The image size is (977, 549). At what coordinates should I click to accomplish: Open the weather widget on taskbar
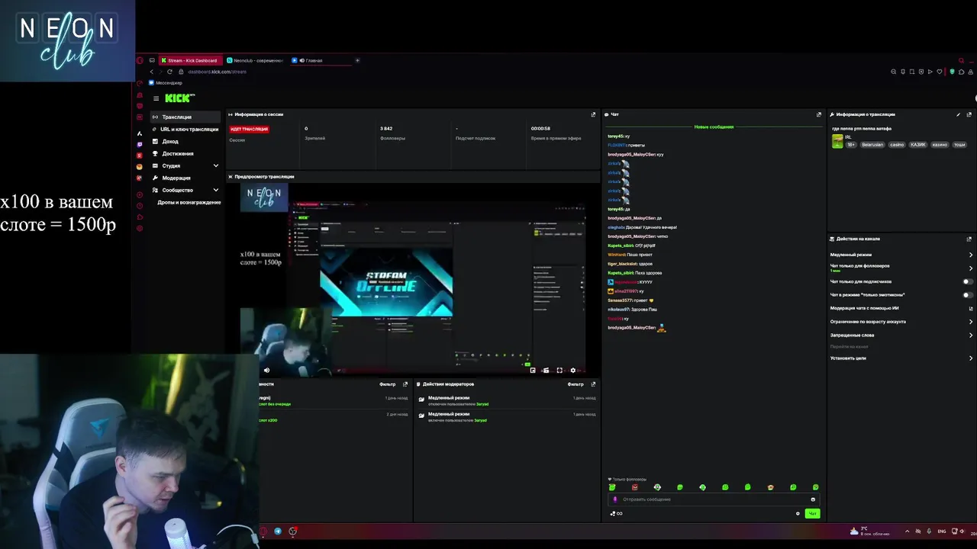[869, 531]
